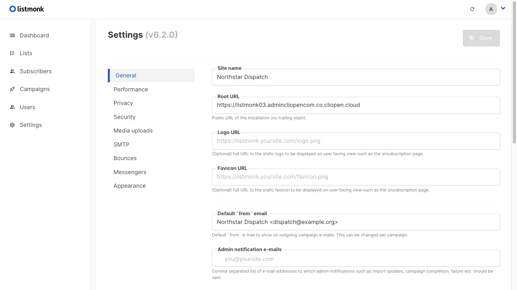Click 'Public URL of the installation' hint
The image size is (517, 290).
point(259,118)
